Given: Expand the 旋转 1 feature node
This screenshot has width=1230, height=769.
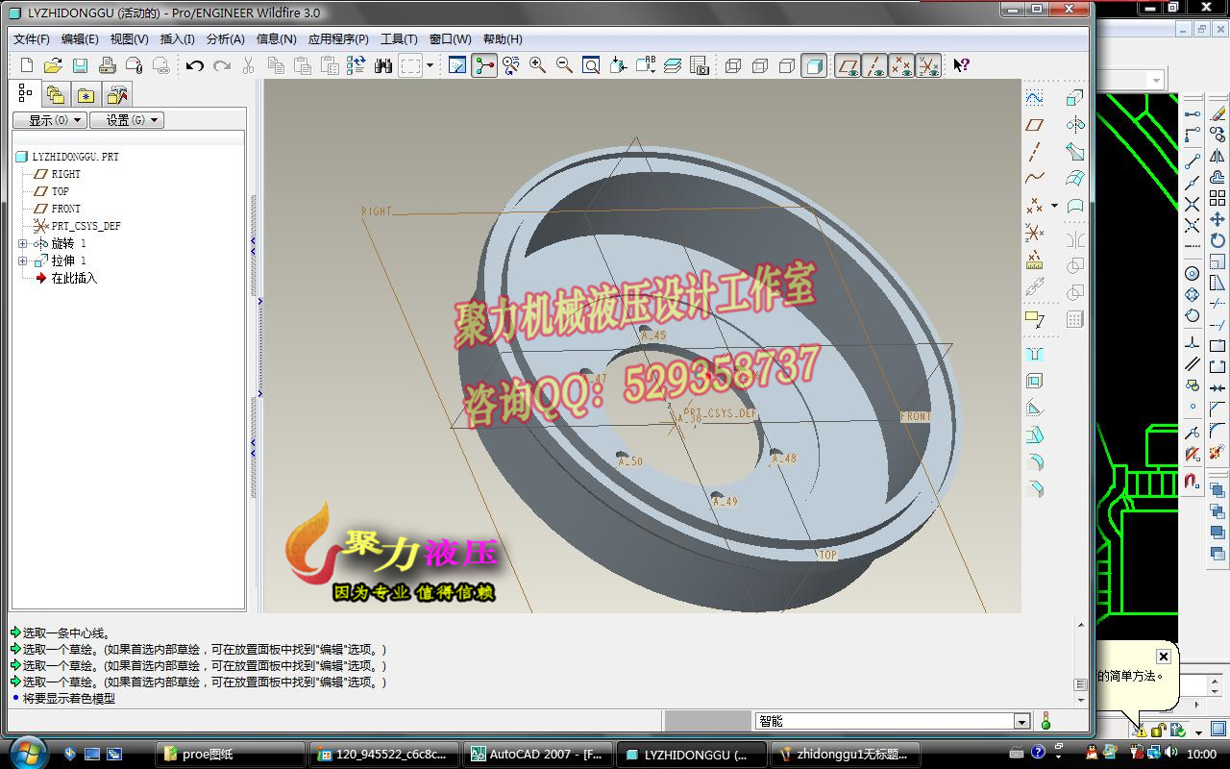Looking at the screenshot, I should [22, 243].
